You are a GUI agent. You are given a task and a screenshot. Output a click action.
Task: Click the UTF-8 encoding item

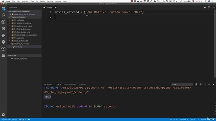(x=192, y=120)
